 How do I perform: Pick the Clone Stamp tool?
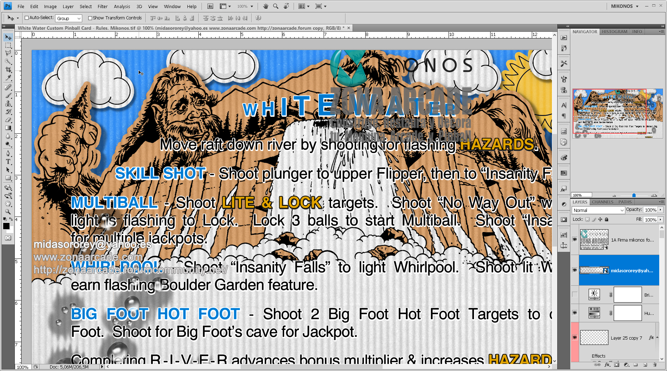pyautogui.click(x=8, y=103)
